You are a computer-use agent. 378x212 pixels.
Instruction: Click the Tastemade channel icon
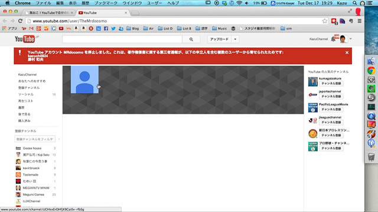point(18,175)
